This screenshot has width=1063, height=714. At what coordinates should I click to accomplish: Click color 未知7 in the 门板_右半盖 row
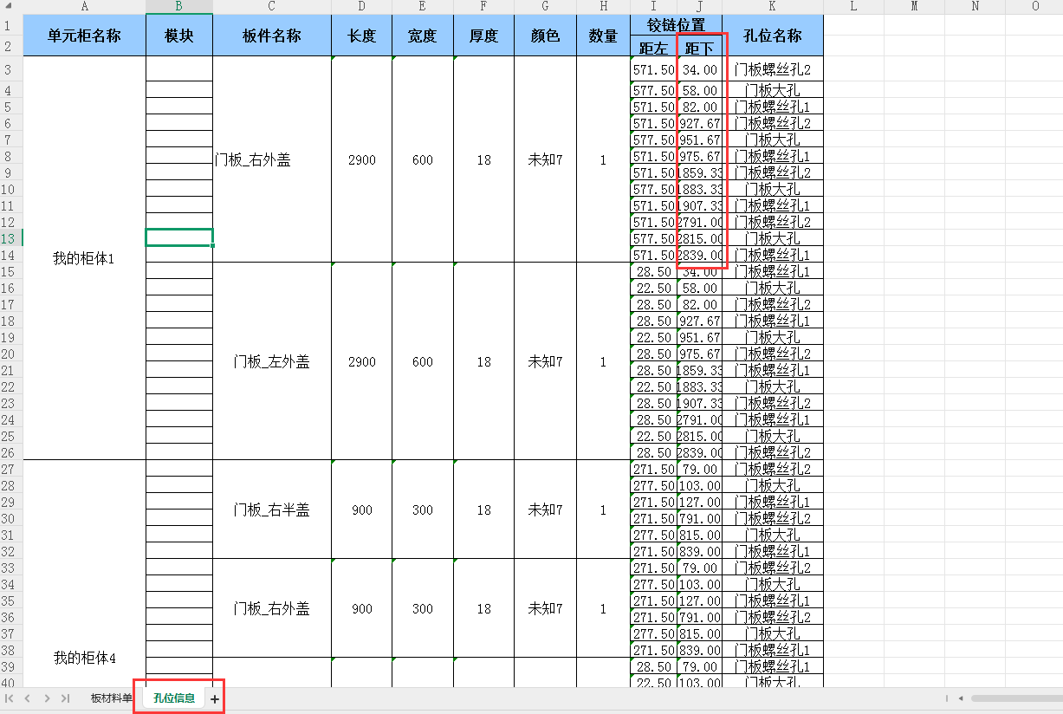coord(545,510)
